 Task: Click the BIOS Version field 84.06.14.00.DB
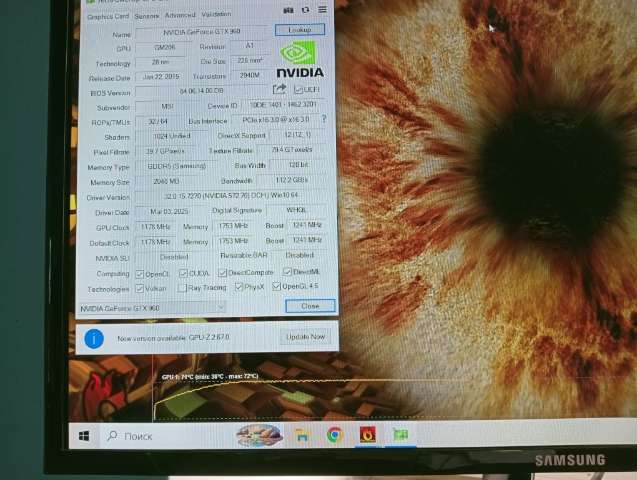click(202, 91)
